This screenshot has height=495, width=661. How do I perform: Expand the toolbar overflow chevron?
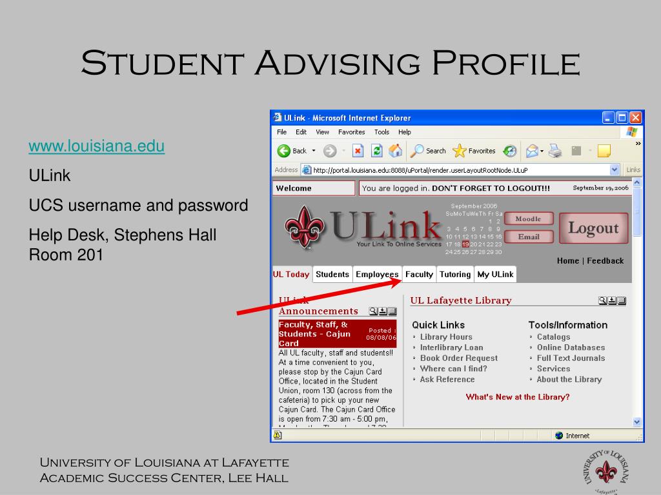point(638,144)
